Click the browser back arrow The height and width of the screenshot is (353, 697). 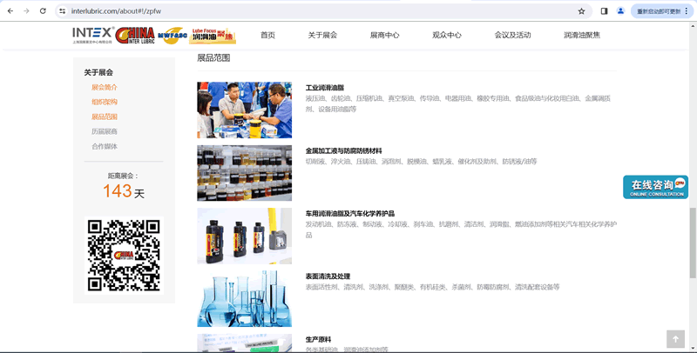[10, 11]
